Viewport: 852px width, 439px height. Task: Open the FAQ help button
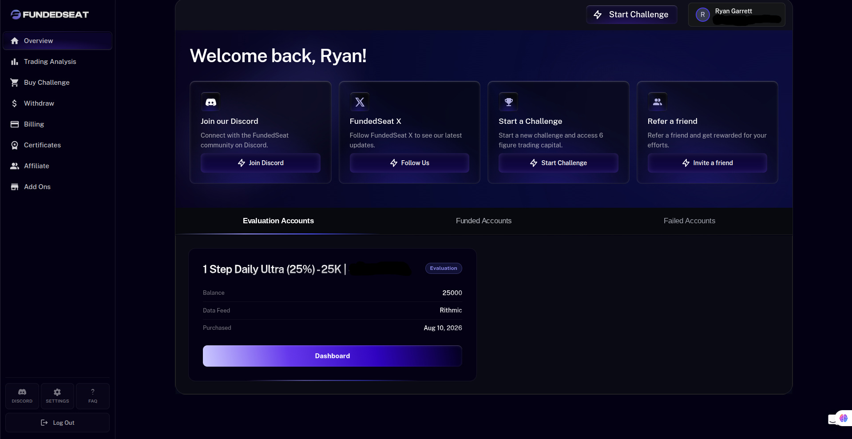(93, 396)
